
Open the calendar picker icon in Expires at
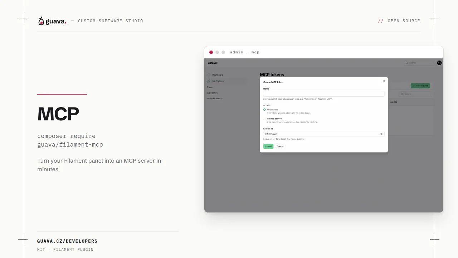[x=381, y=134]
